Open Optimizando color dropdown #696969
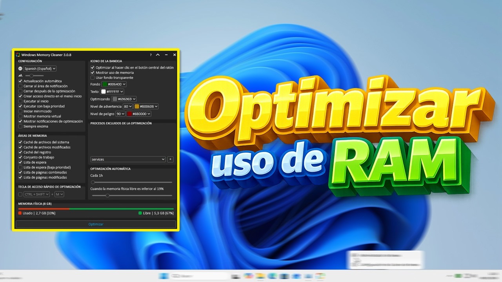This screenshot has height=282, width=502. [124, 99]
